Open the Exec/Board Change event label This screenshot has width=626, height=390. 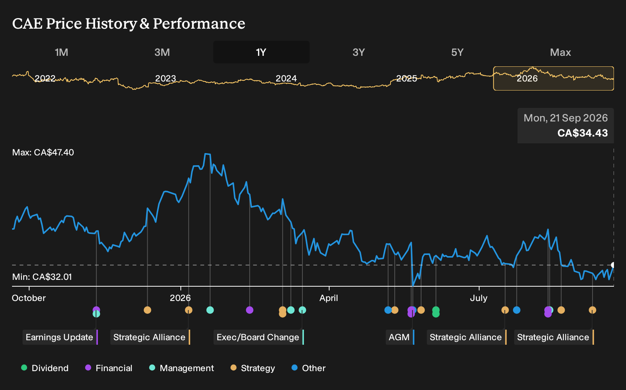259,337
